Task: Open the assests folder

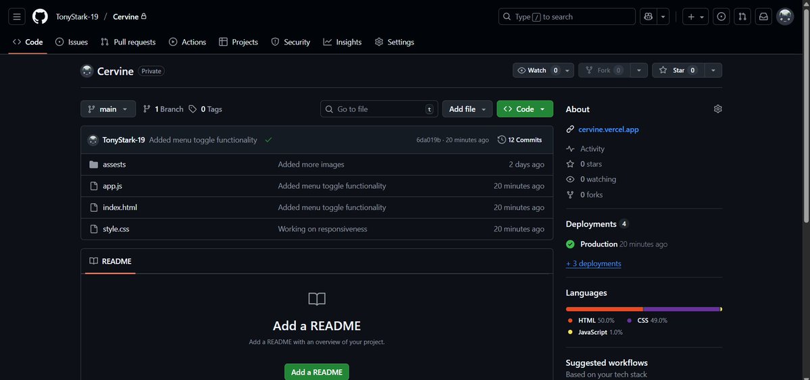Action: (114, 164)
